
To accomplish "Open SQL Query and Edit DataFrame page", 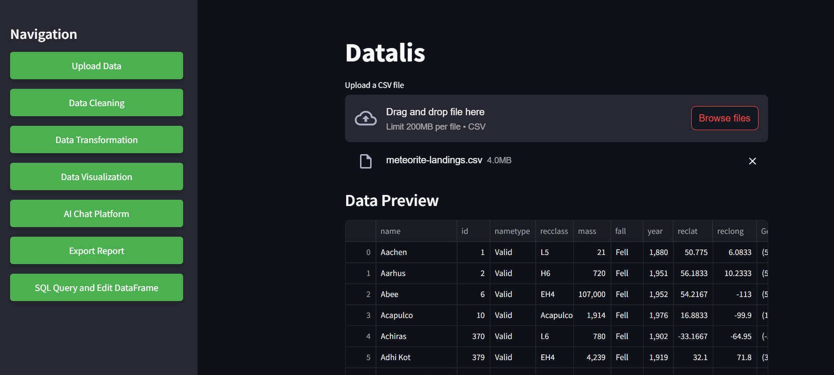I will (97, 288).
